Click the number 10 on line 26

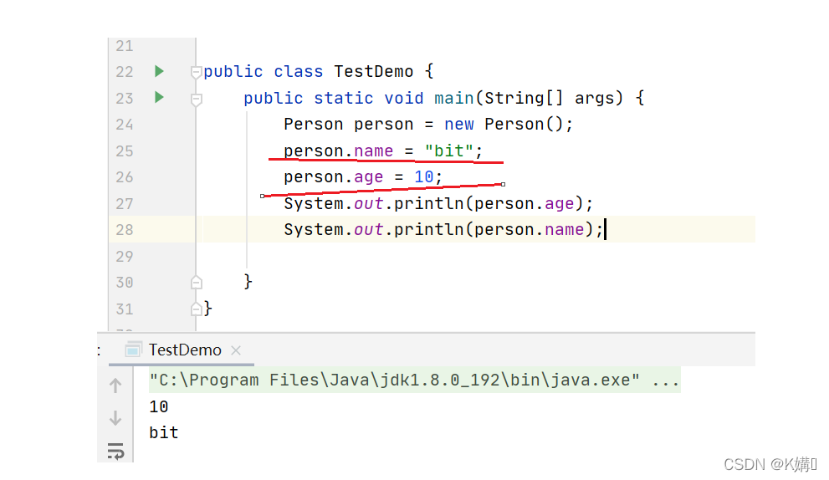[424, 176]
